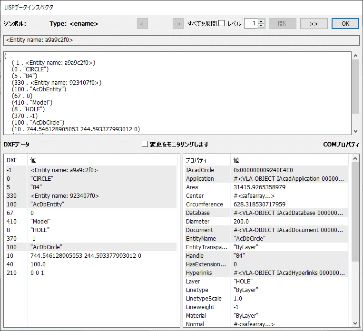Click the <- back navigation button
This screenshot has width=363, height=331.
tap(142, 24)
